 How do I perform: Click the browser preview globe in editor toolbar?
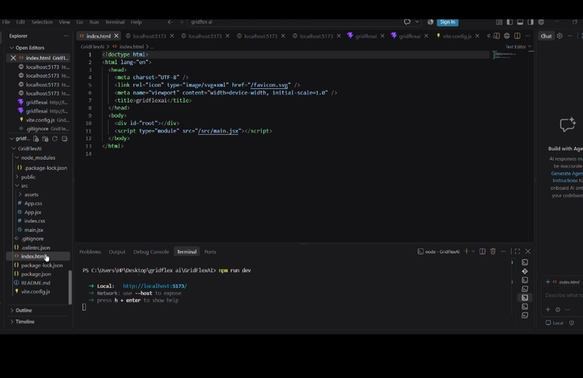point(507,35)
